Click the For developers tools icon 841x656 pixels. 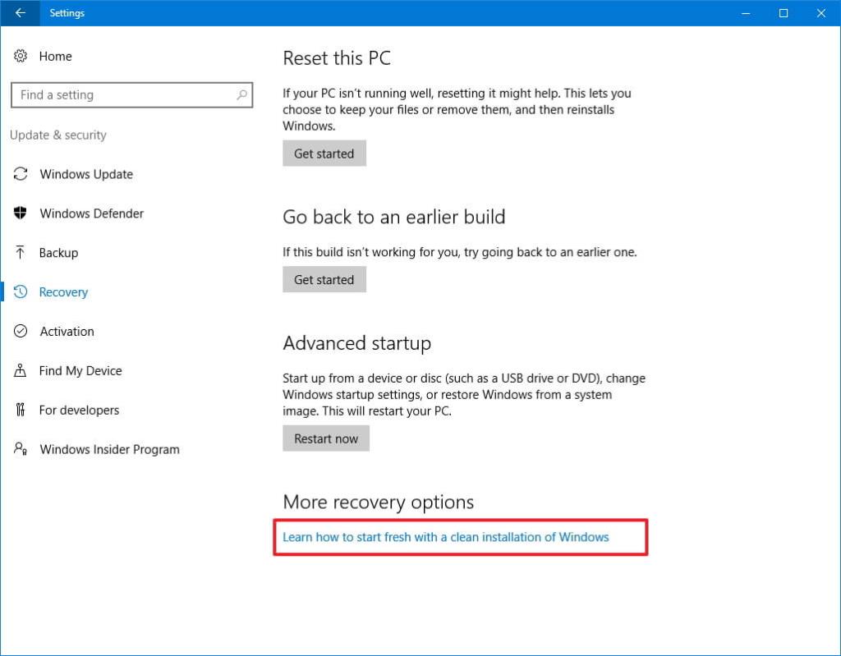point(21,410)
